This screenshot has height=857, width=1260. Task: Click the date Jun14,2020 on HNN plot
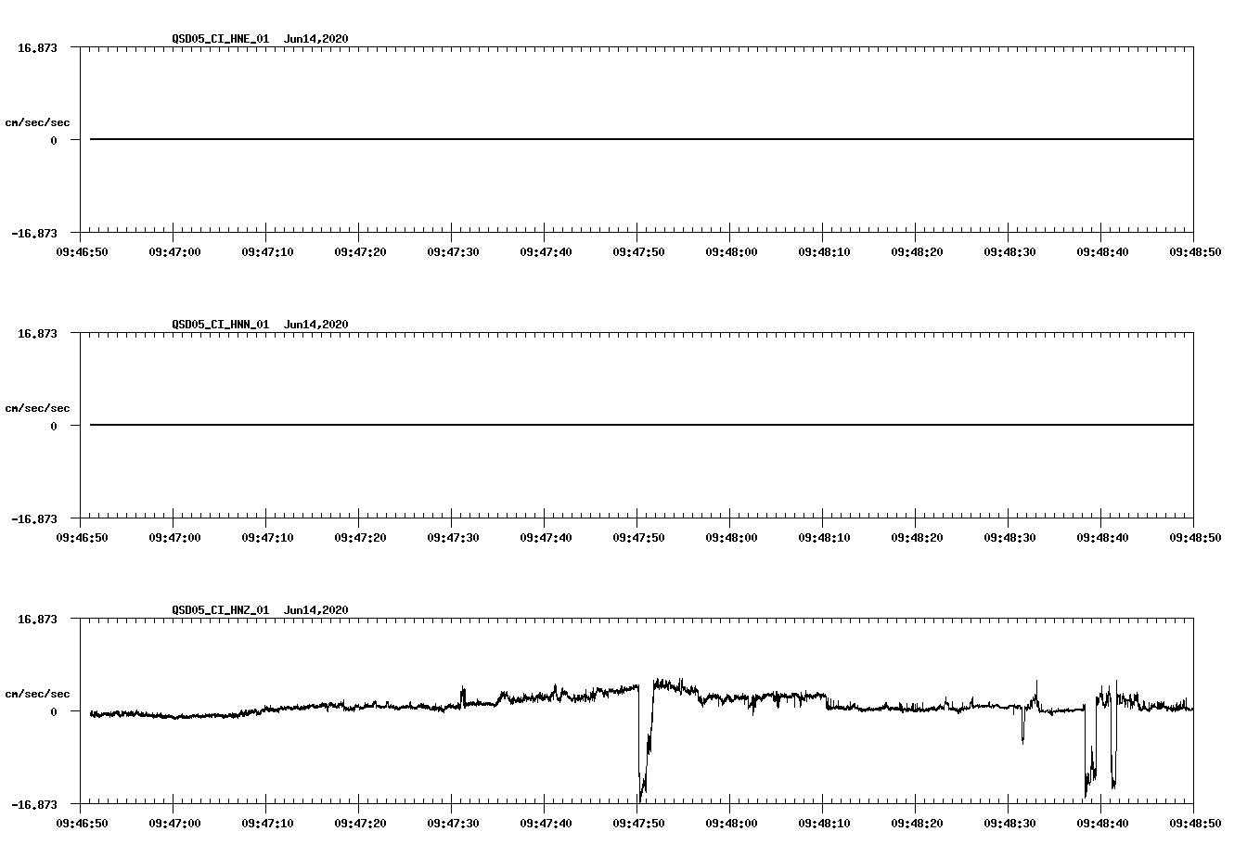tap(316, 325)
